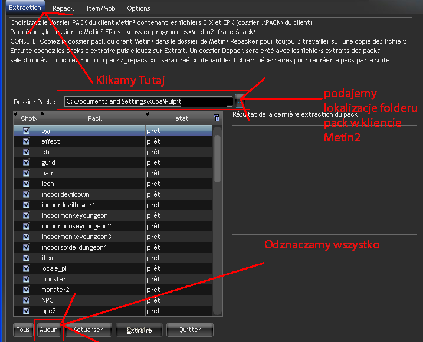The height and width of the screenshot is (342, 423).
Task: Switch to the Extraction tab
Action: click(x=25, y=8)
